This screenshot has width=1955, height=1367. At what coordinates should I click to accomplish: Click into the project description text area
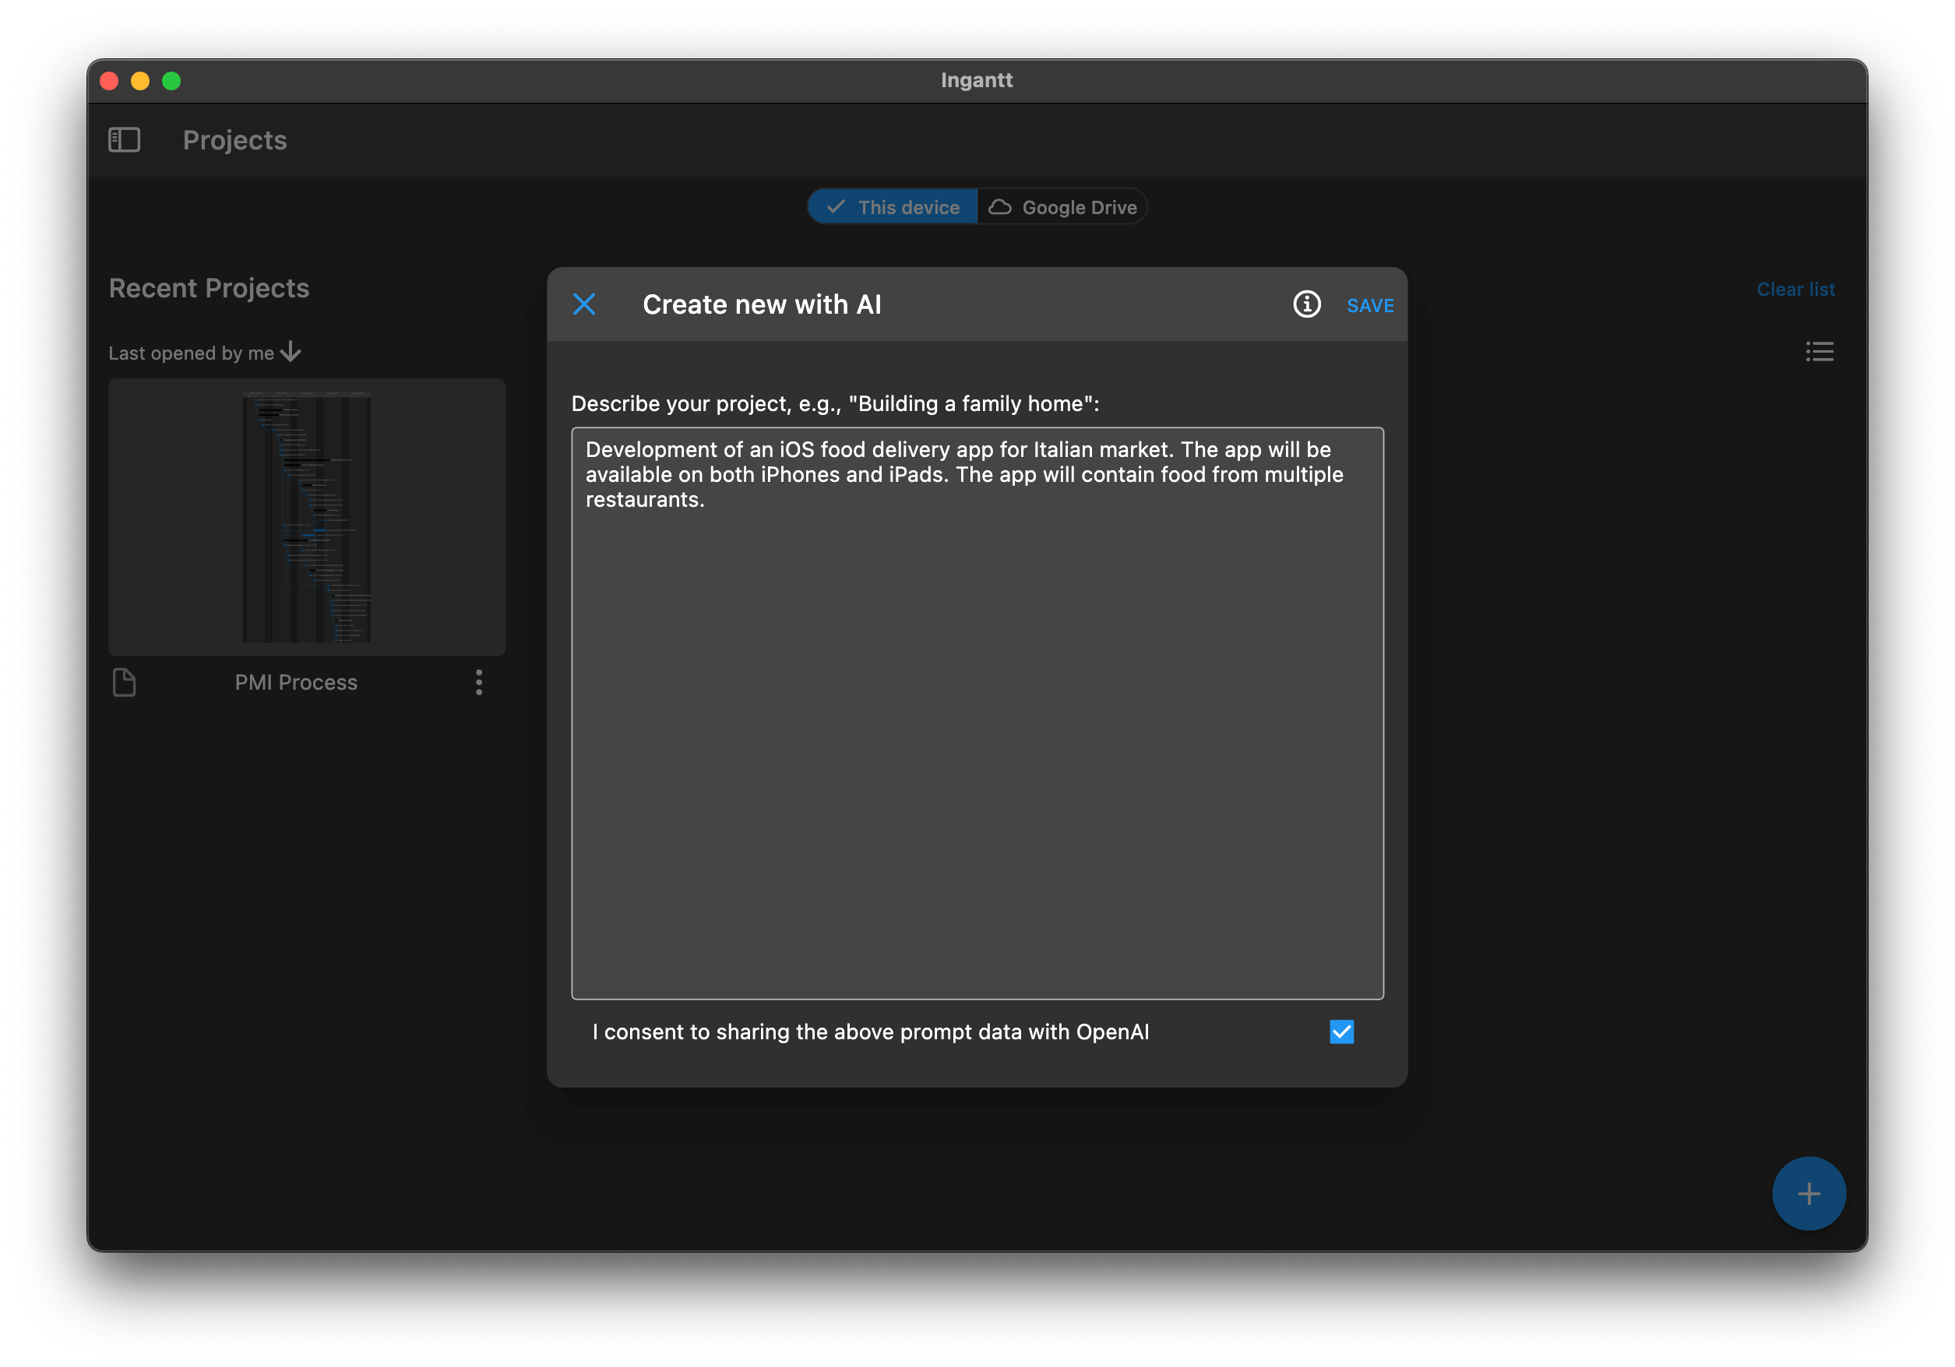977,713
